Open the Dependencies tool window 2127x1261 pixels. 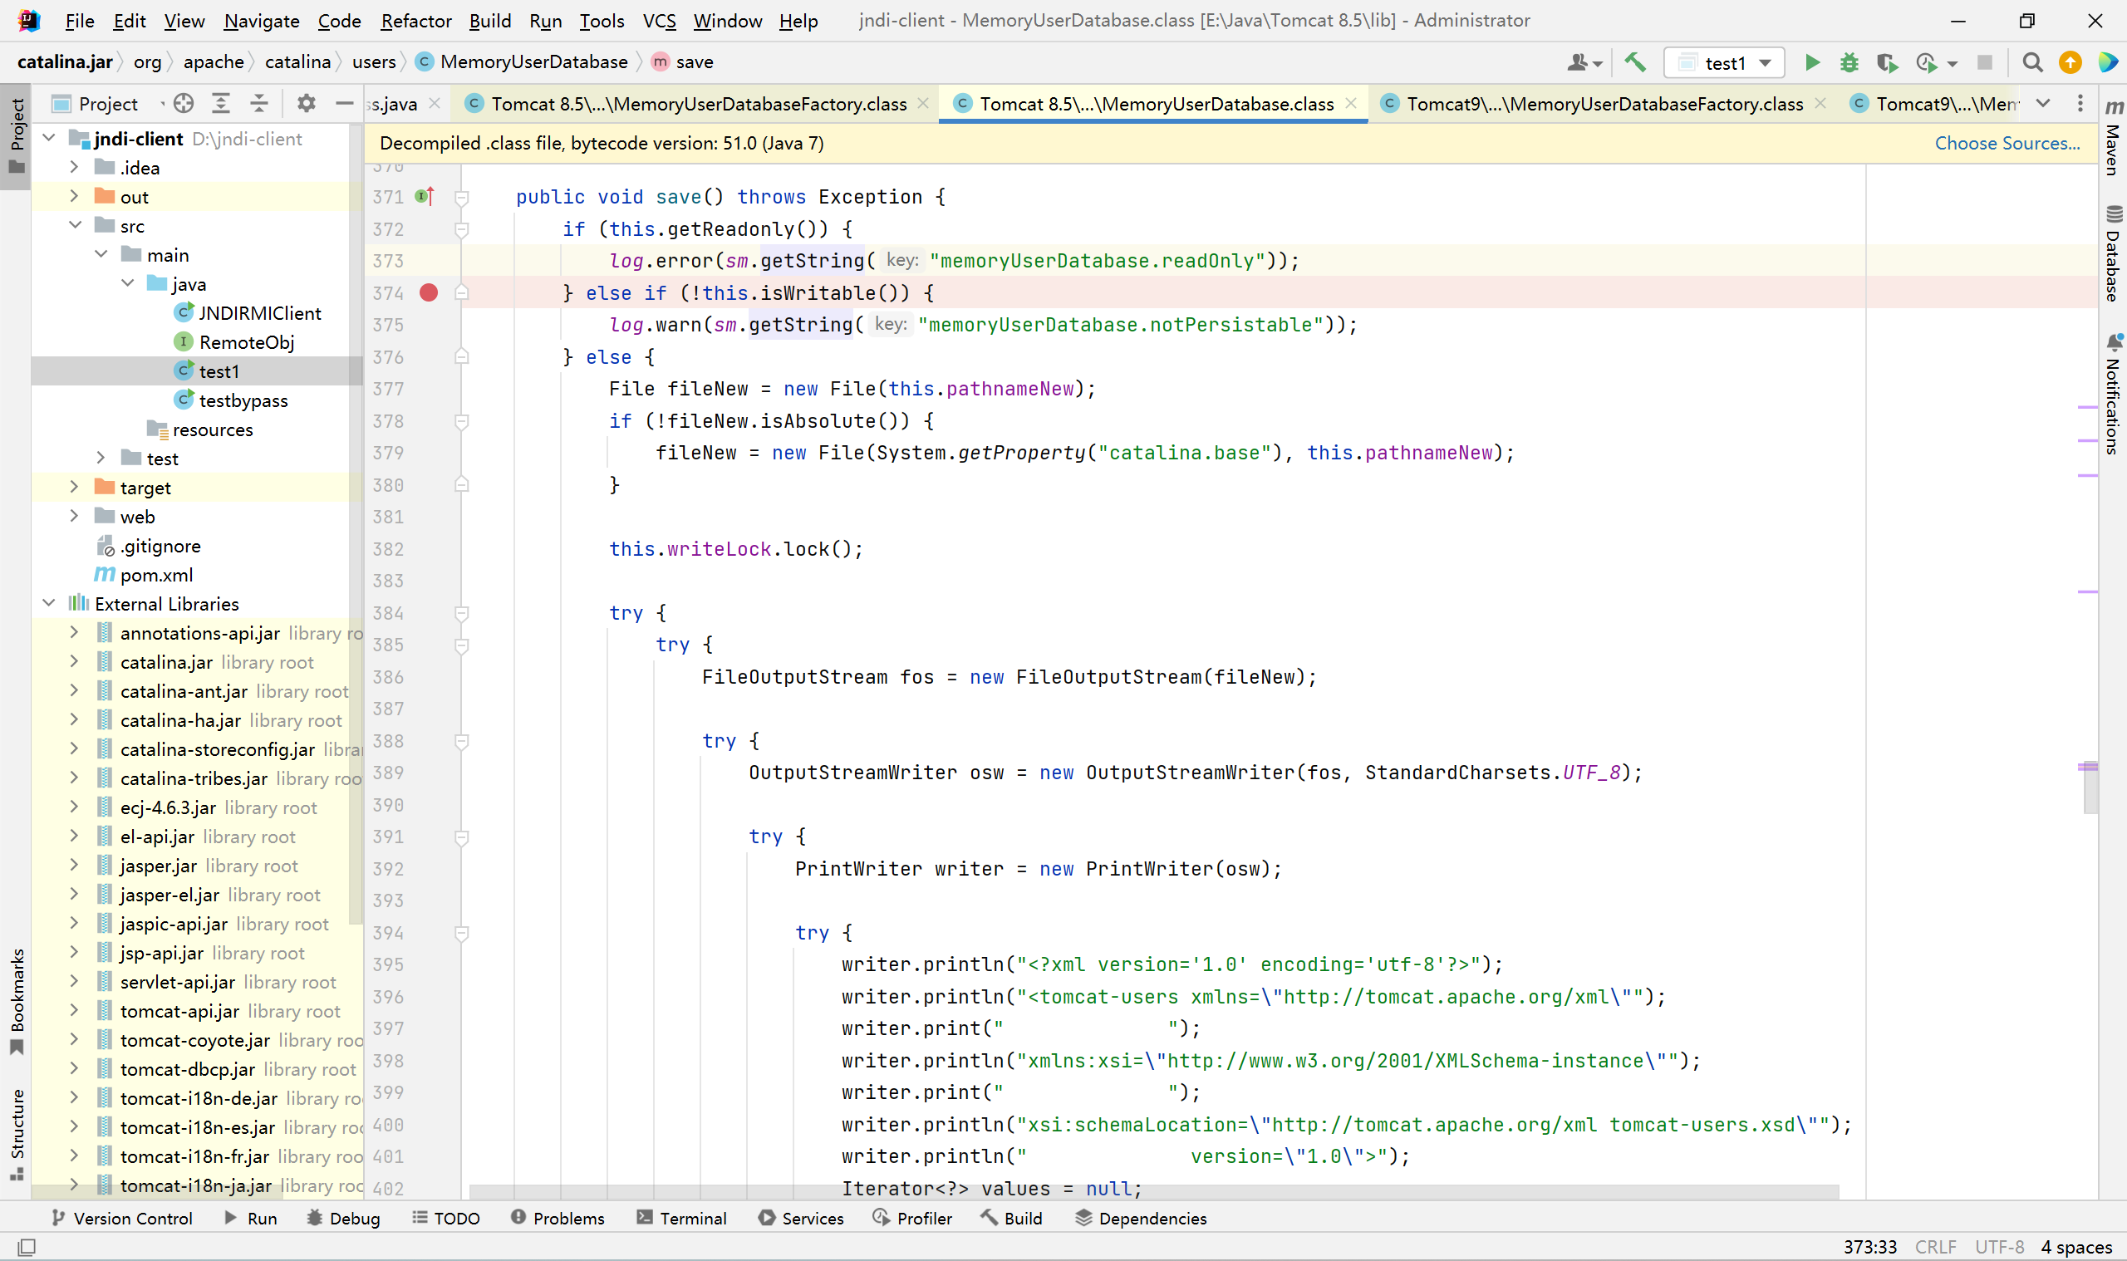[x=1142, y=1218]
